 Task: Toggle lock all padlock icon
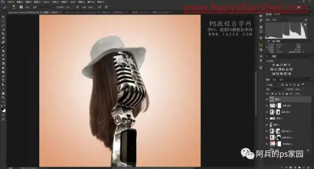[287, 94]
